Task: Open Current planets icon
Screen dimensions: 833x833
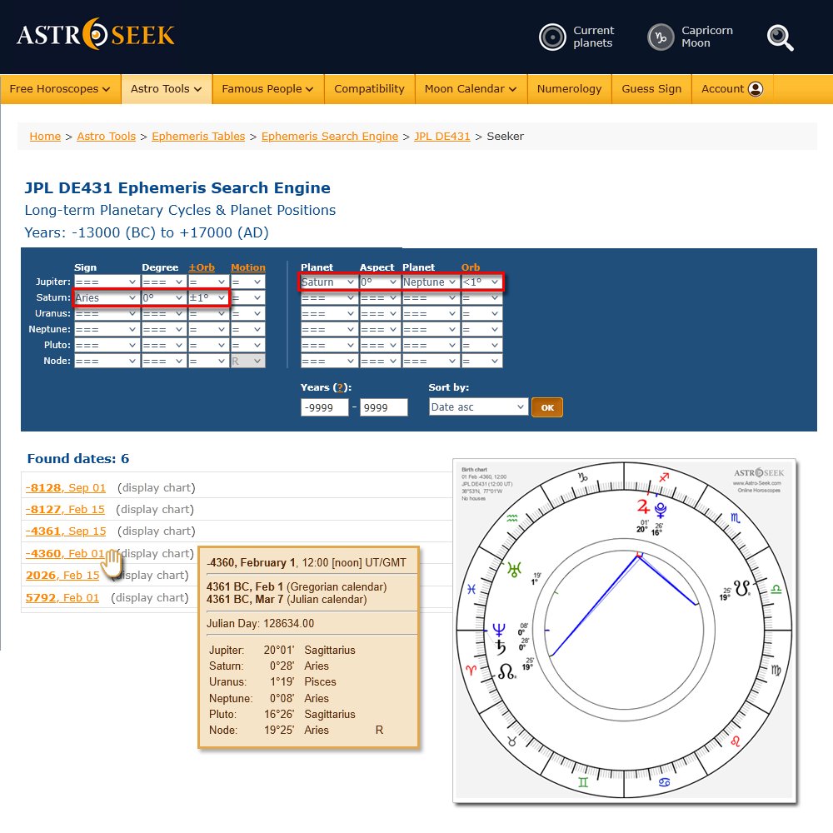Action: (x=552, y=37)
